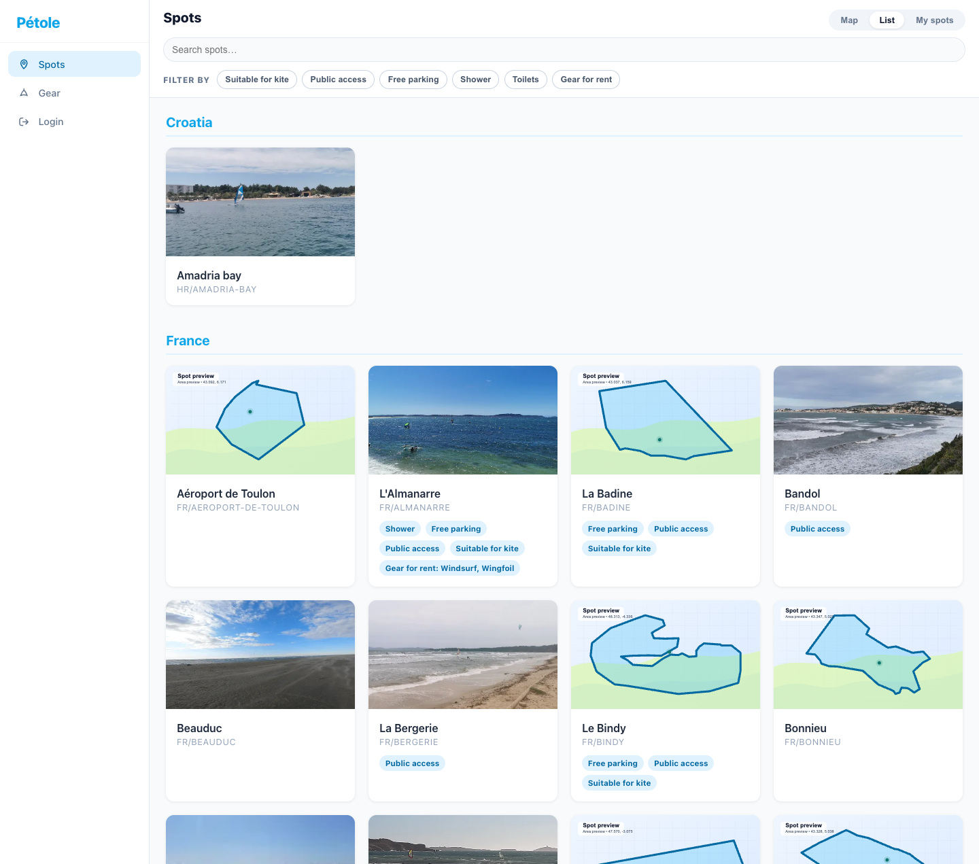This screenshot has height=864, width=979.
Task: Click the Public access tag on La Badine
Action: point(681,529)
